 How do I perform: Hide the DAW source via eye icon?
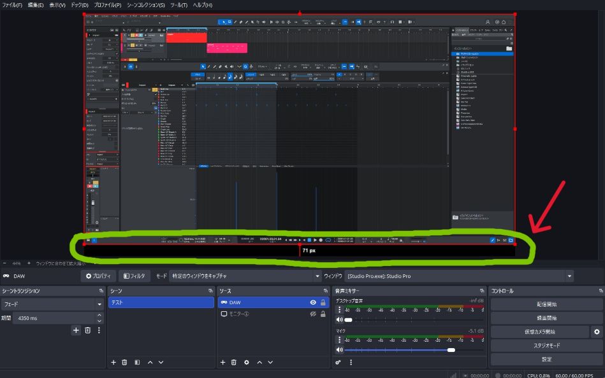pyautogui.click(x=313, y=303)
